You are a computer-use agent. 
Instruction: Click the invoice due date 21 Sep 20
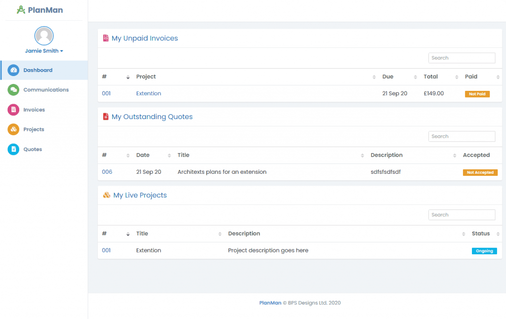tap(395, 93)
